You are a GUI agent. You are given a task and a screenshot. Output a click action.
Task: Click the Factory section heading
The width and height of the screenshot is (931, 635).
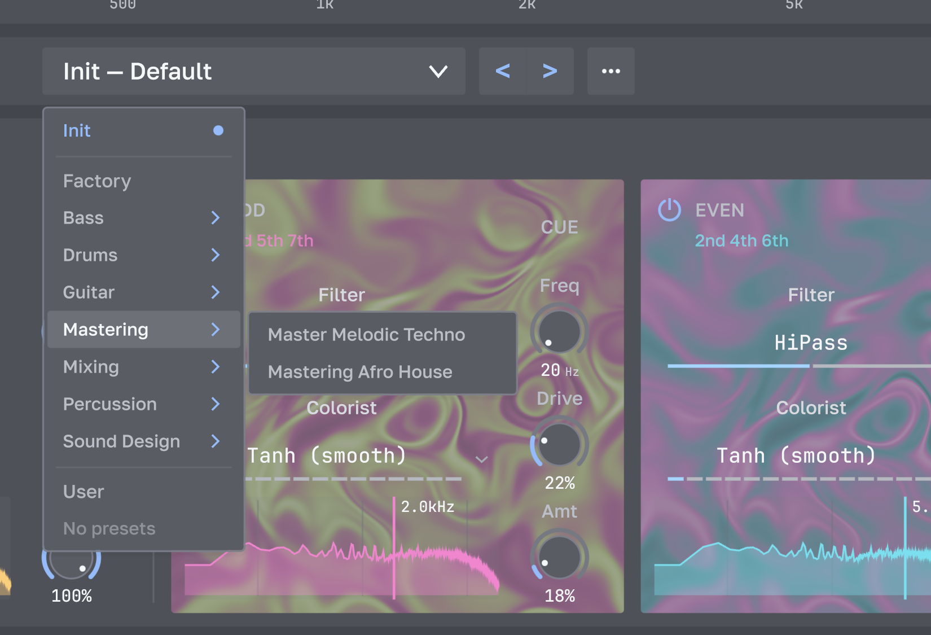(x=97, y=181)
